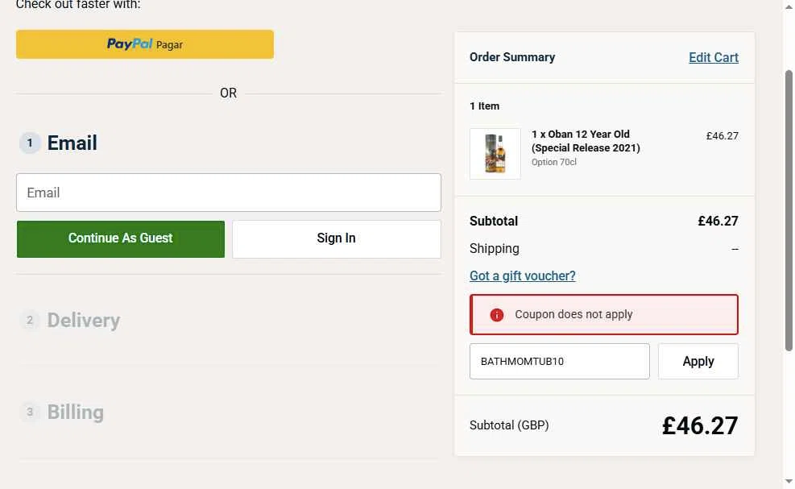795x489 pixels.
Task: Click the '1 Item' label
Action: (x=484, y=106)
